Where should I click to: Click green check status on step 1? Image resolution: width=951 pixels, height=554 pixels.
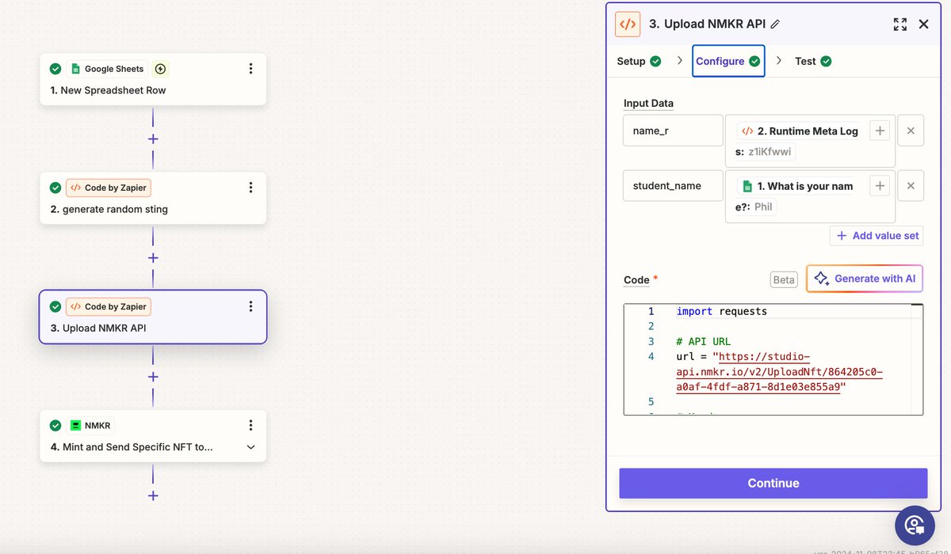55,69
